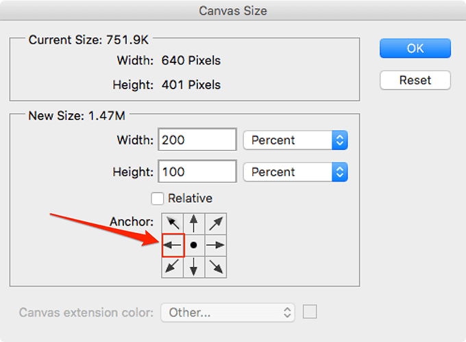This screenshot has height=342, width=466.
Task: Open the Height units Percent dropdown
Action: click(295, 172)
